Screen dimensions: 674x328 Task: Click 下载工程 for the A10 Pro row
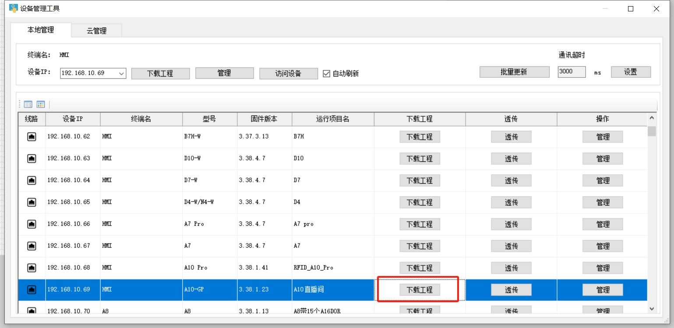tap(420, 268)
